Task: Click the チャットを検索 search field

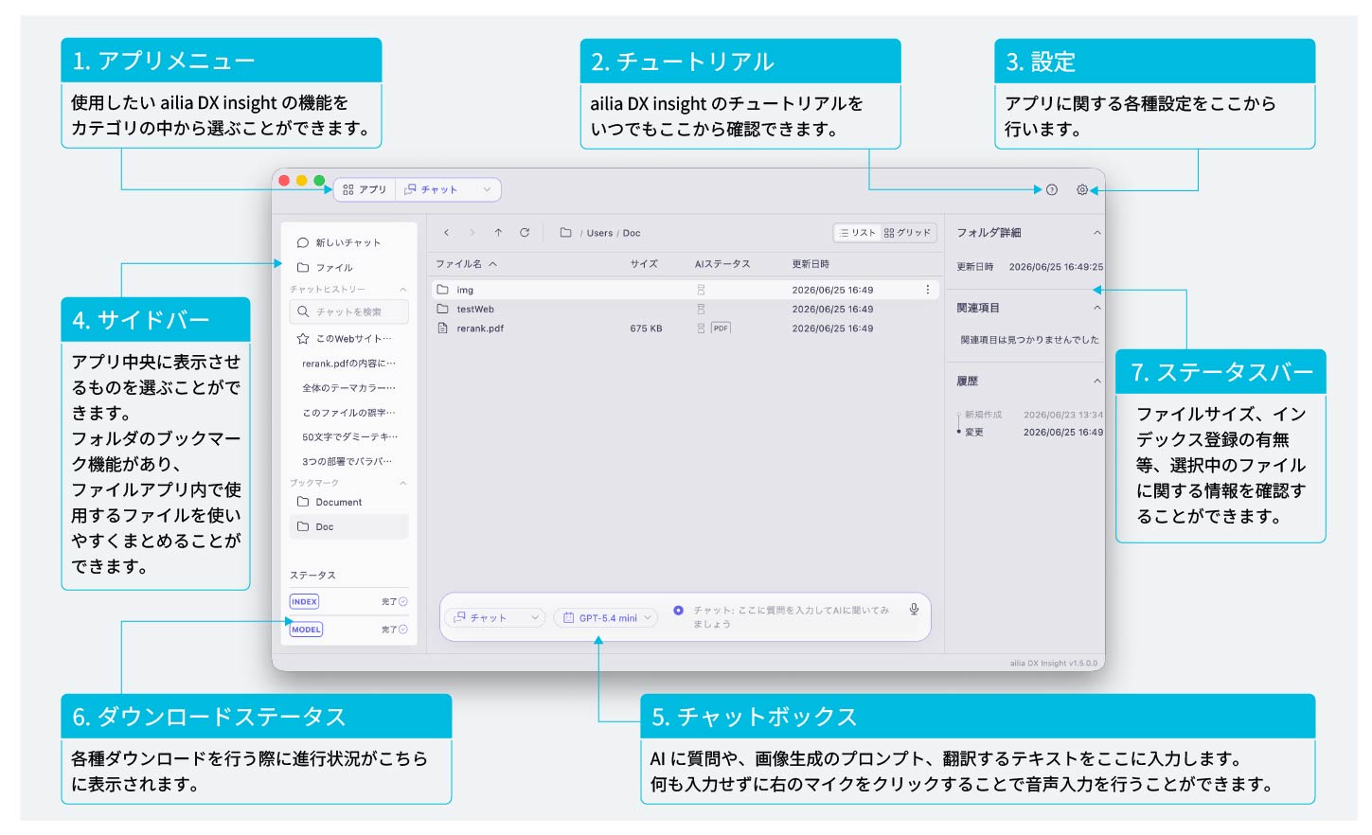Action: pyautogui.click(x=349, y=311)
